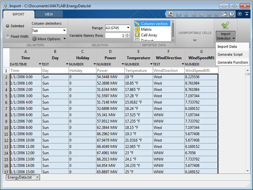Click the green checkmark Import Selection icon
This screenshot has height=190, width=253.
tap(225, 25)
